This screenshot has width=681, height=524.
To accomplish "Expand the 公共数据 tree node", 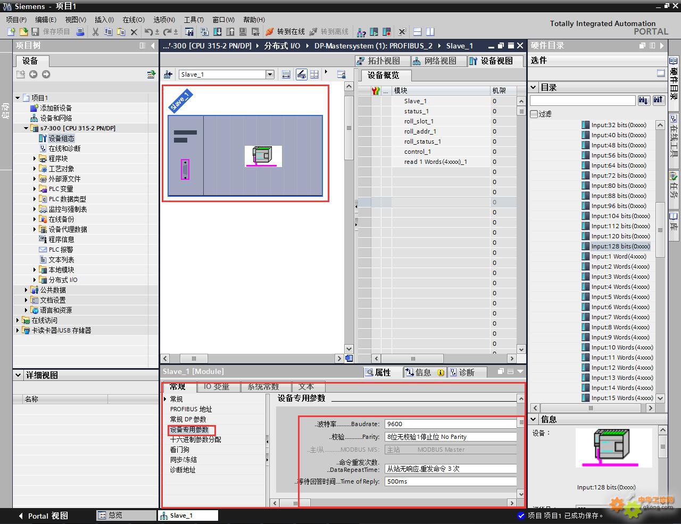I will [x=26, y=290].
